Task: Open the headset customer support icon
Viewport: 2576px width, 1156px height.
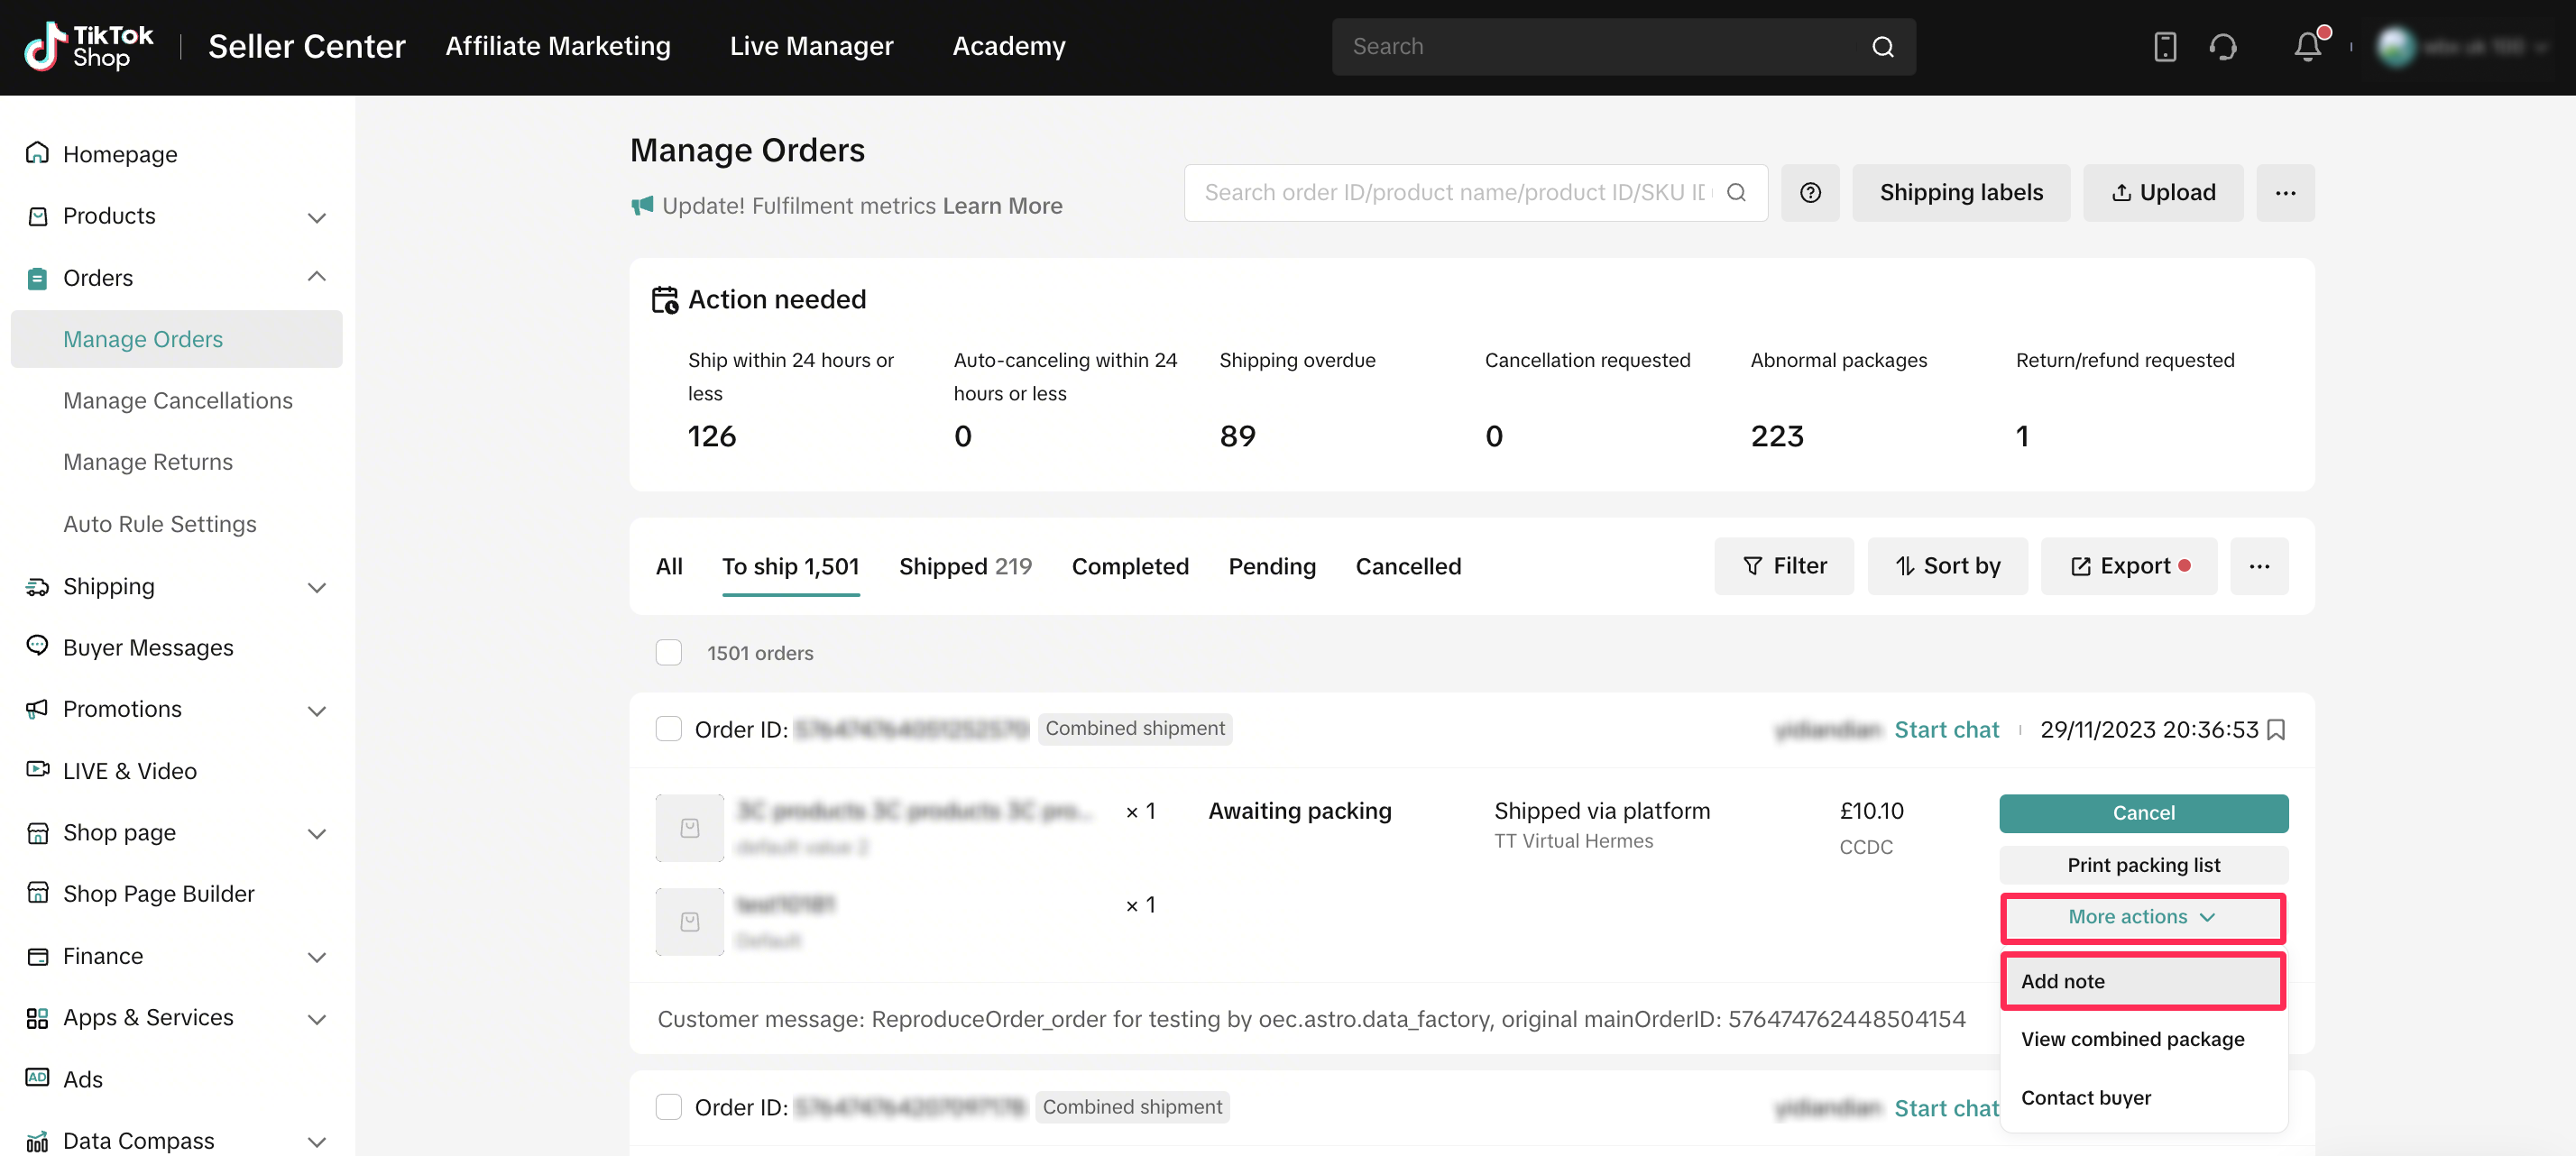Action: (x=2223, y=47)
